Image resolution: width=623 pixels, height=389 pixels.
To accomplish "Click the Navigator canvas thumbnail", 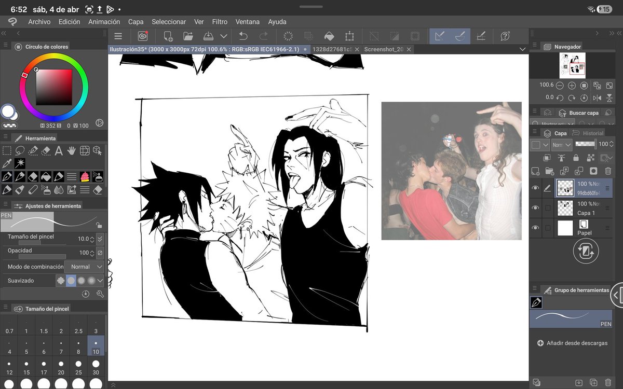I will click(x=572, y=65).
